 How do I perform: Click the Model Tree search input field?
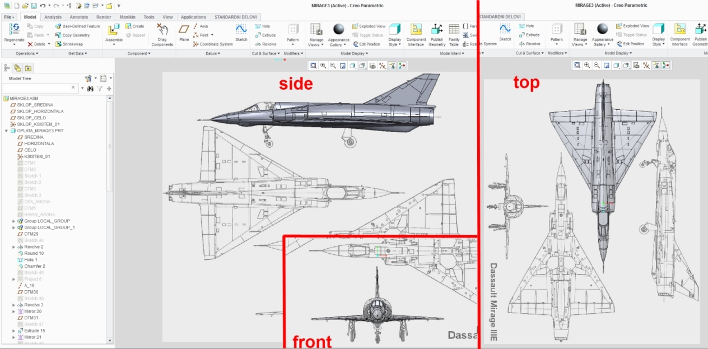click(39, 89)
